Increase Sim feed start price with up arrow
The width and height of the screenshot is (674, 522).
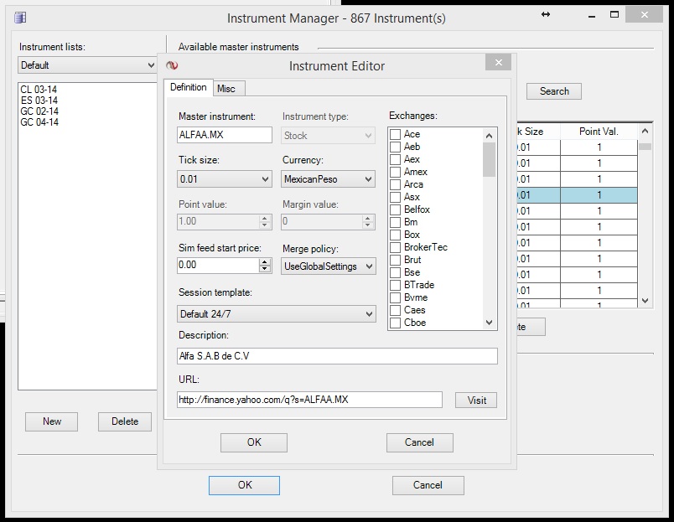[266, 261]
